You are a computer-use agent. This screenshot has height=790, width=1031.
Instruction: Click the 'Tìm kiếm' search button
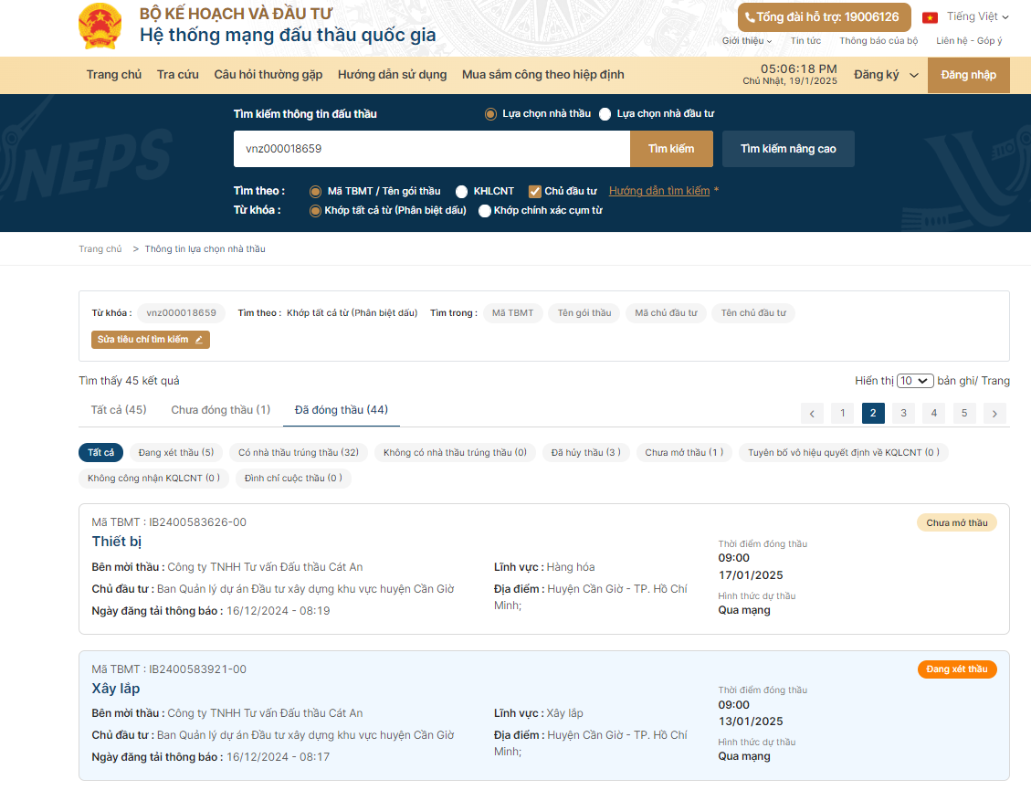click(671, 149)
